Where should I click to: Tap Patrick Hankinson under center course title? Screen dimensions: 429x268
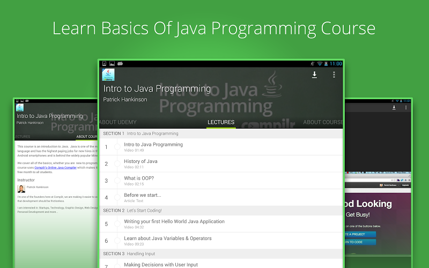(125, 100)
